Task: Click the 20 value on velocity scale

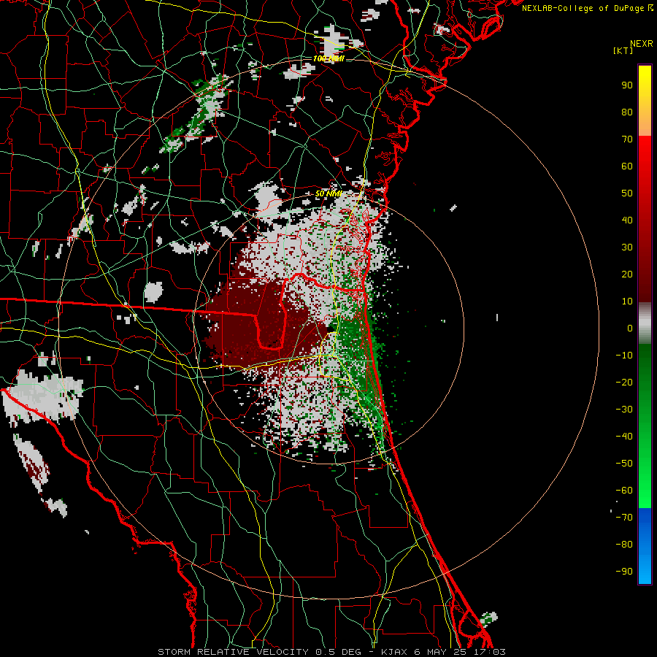Action: [627, 274]
